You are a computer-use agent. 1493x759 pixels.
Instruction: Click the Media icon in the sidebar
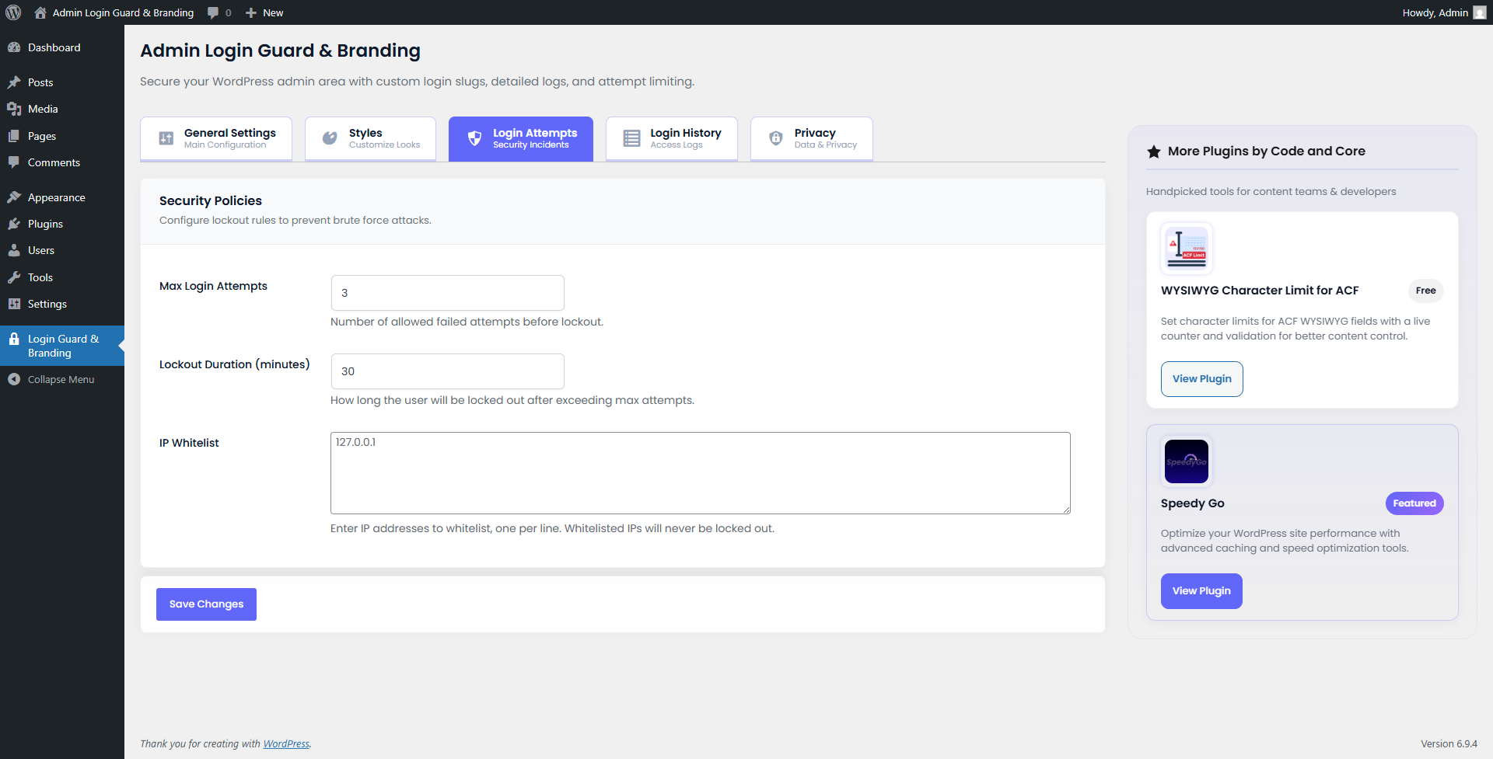point(14,109)
